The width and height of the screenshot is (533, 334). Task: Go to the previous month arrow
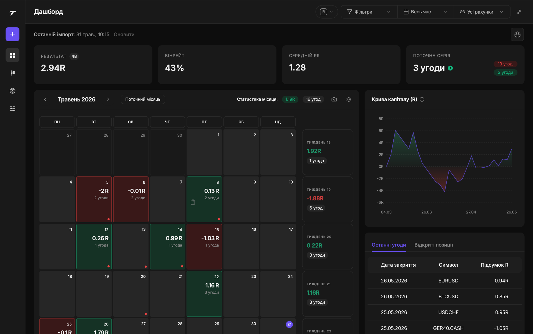(45, 99)
